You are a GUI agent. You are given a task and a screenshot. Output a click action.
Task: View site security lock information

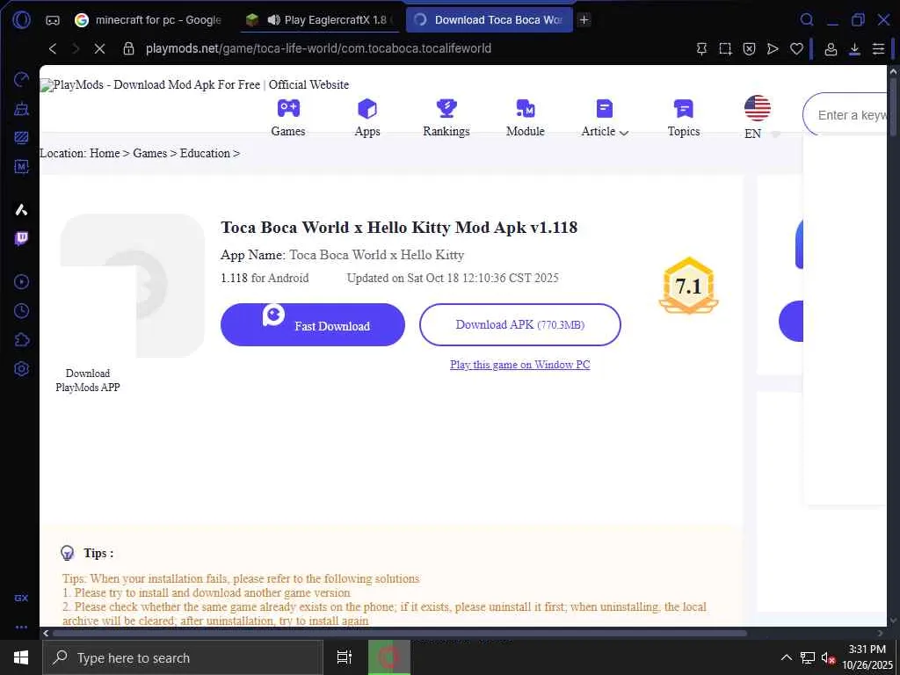click(x=128, y=49)
